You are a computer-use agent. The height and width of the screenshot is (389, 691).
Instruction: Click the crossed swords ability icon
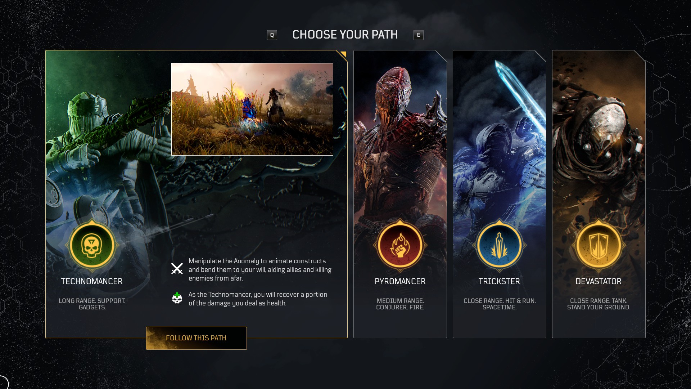[x=177, y=268]
